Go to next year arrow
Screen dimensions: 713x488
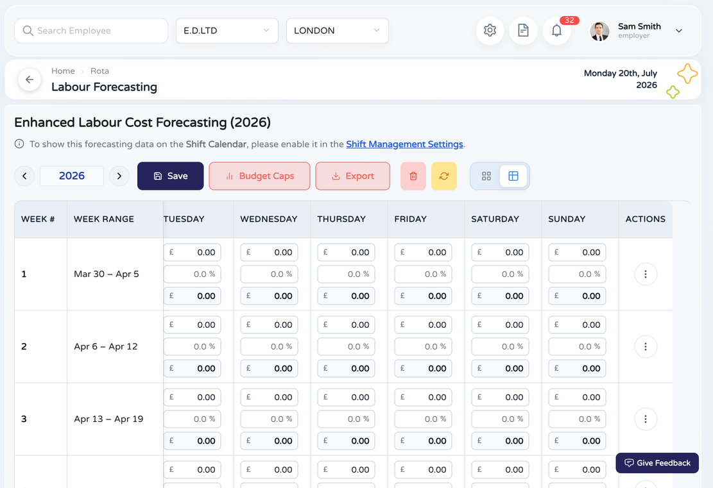coord(119,176)
